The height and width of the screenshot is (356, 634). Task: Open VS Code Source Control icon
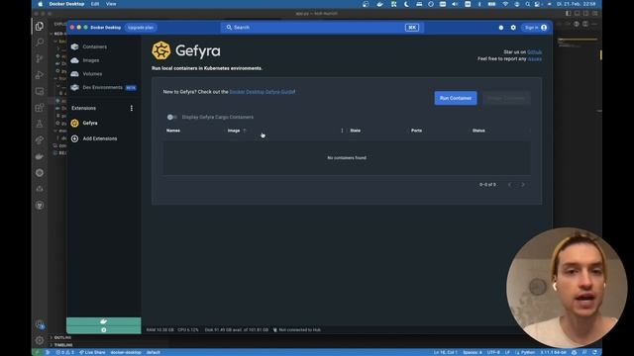click(40, 58)
